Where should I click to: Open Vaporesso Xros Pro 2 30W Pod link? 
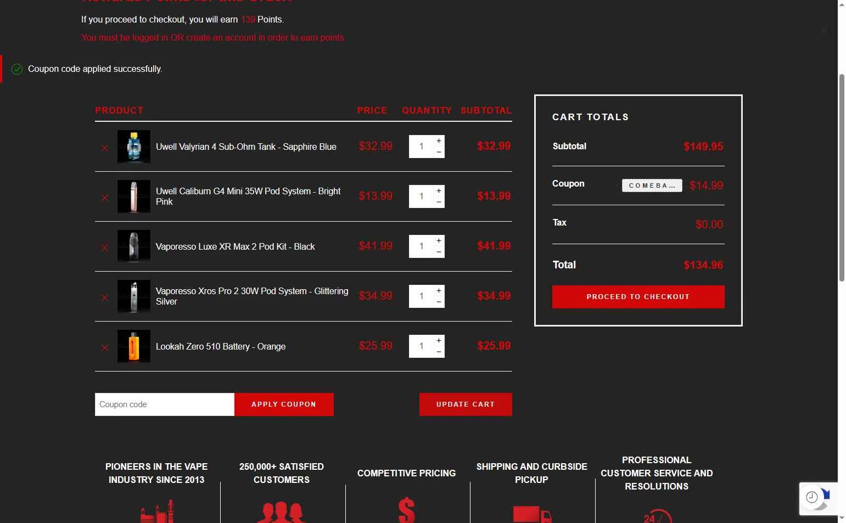point(252,296)
